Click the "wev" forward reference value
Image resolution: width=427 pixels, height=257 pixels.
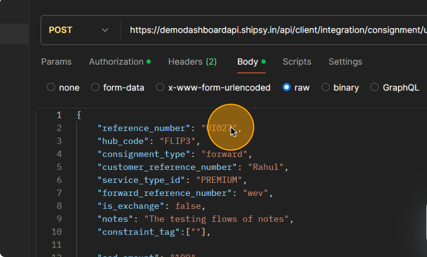point(255,193)
